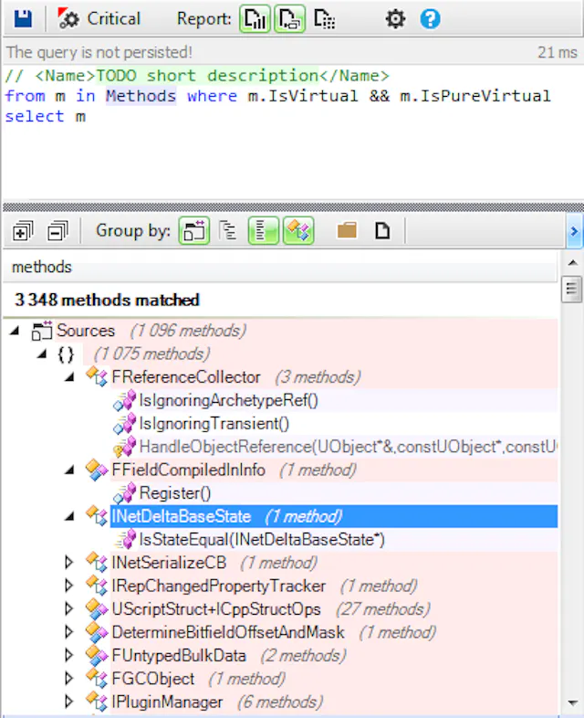The image size is (584, 718).
Task: Click the blank document icon in toolbar
Action: pos(382,231)
